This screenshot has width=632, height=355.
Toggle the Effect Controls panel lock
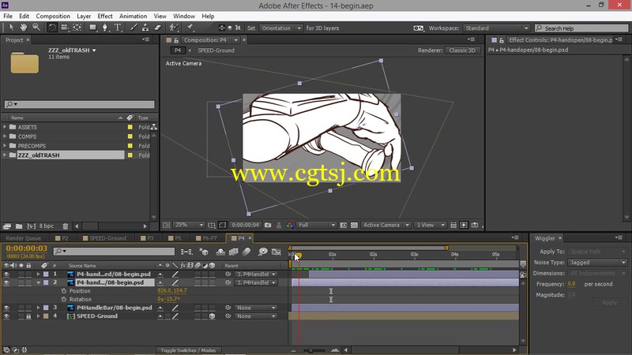[x=502, y=40]
